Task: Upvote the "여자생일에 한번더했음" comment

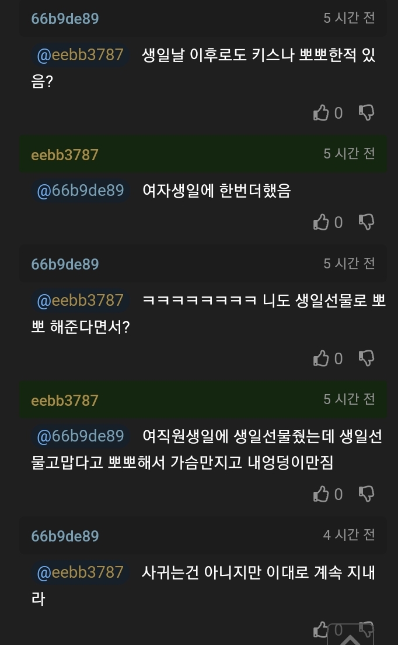Action: coord(322,222)
